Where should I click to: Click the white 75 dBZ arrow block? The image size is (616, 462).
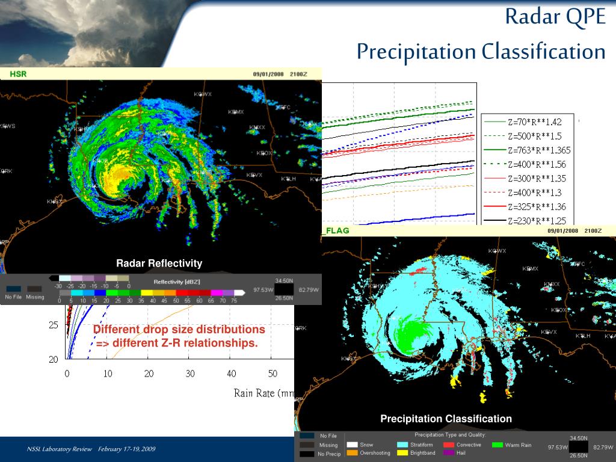coord(239,293)
